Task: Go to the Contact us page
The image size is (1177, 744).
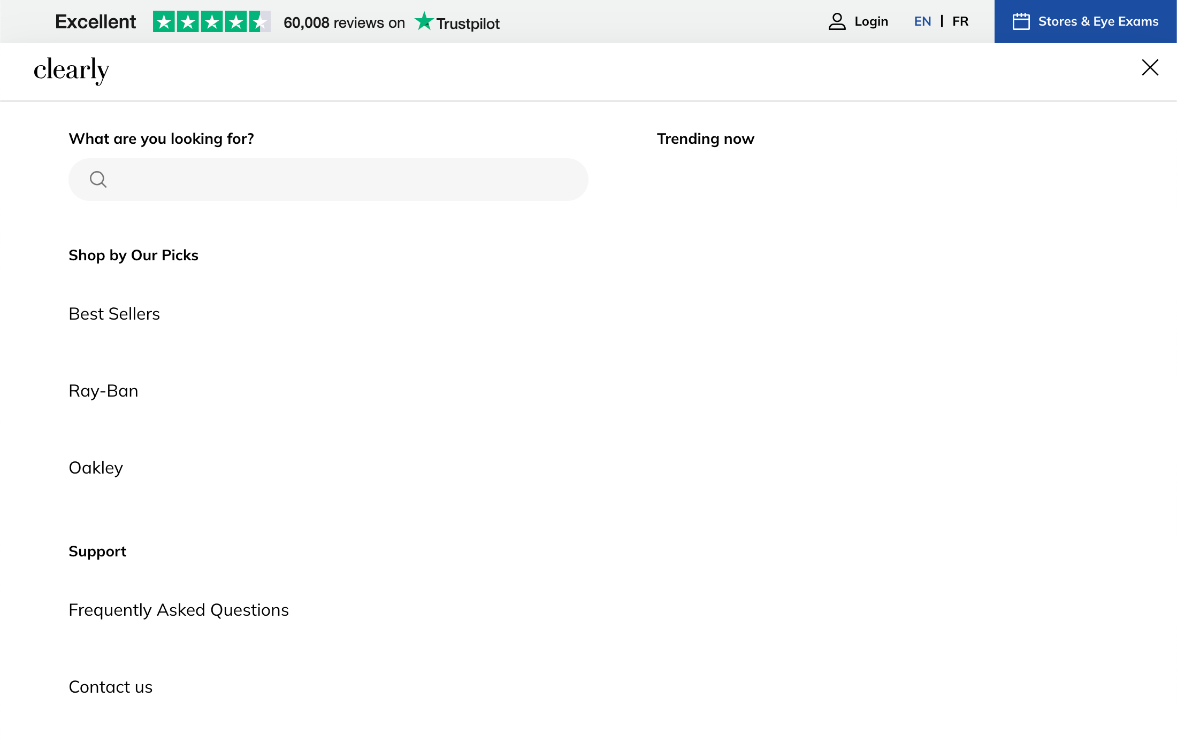Action: pos(110,687)
